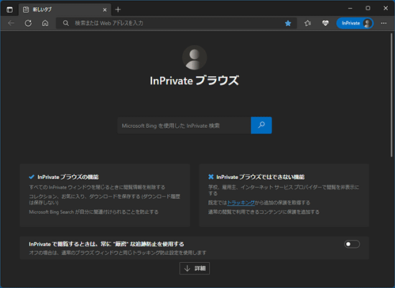Toggle the blue favorite star icon

click(x=288, y=23)
